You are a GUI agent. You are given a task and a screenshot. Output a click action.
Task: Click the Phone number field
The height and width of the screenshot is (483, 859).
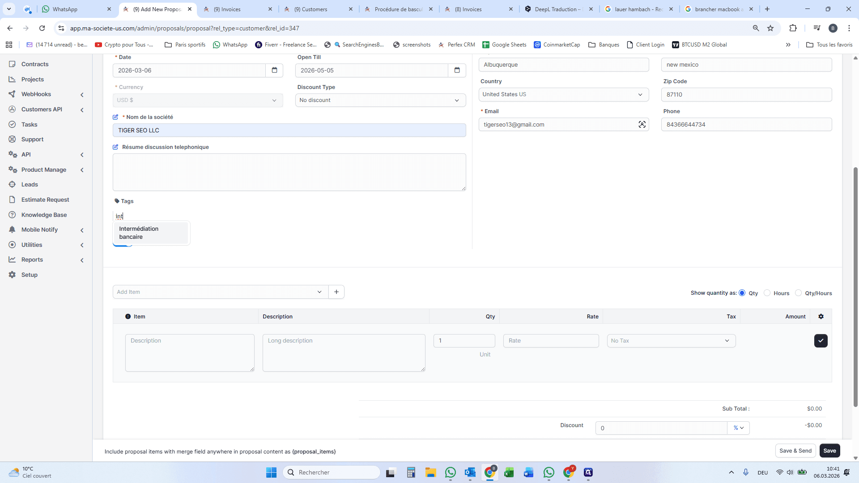(746, 125)
